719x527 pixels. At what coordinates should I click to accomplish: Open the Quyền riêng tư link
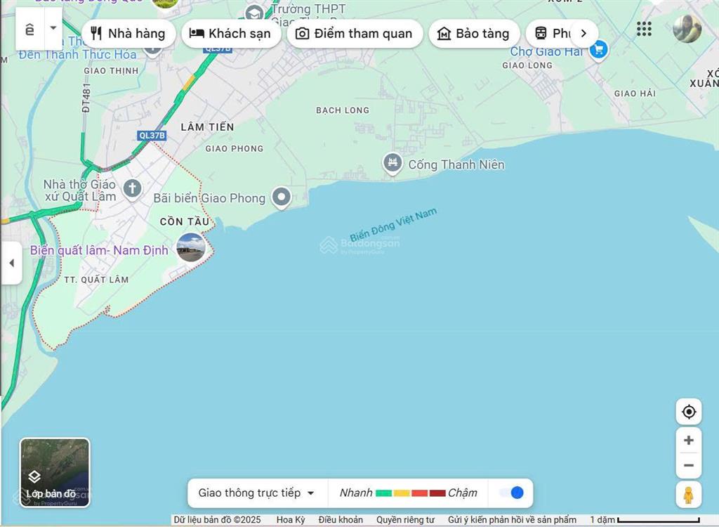point(405,520)
